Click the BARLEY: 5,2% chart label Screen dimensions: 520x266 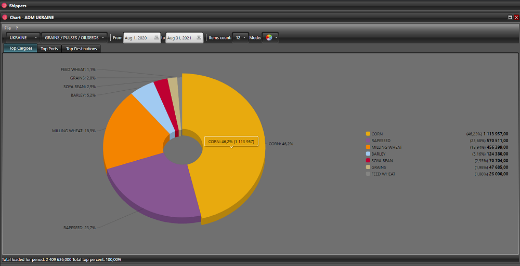[x=83, y=95]
